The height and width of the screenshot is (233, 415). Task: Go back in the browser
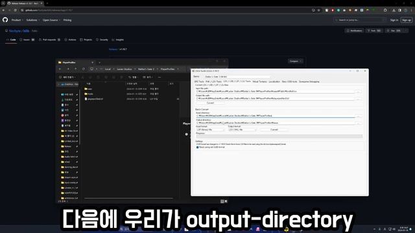click(3, 10)
